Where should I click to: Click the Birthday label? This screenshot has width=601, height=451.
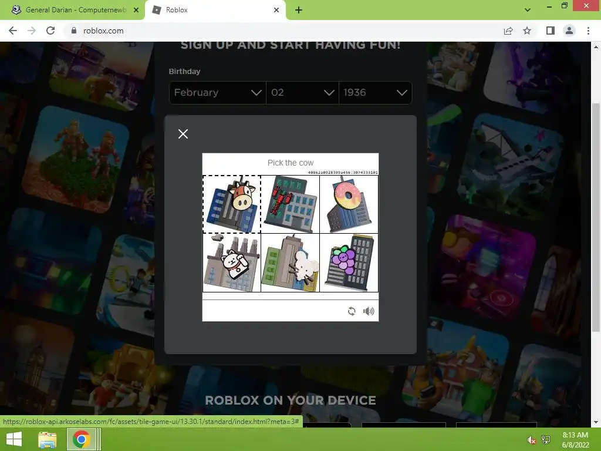point(184,71)
